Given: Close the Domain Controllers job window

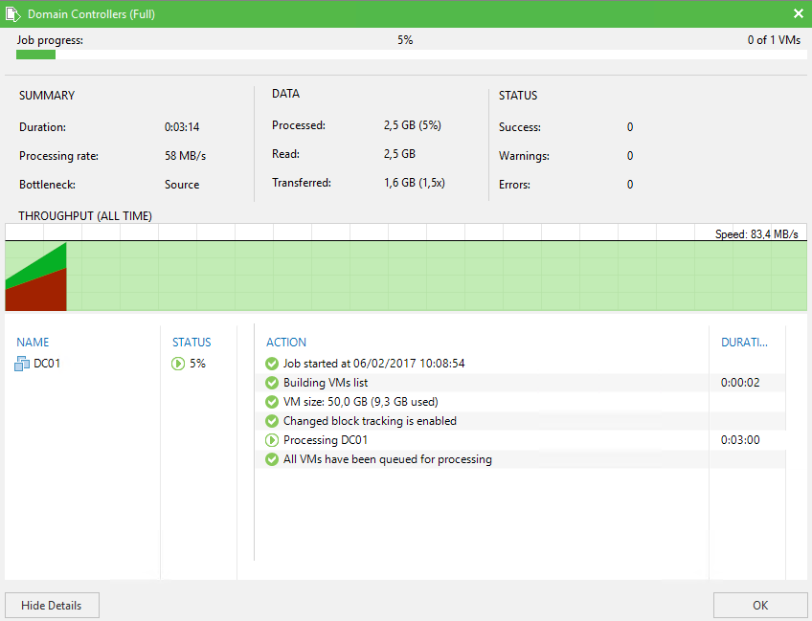Looking at the screenshot, I should (798, 14).
